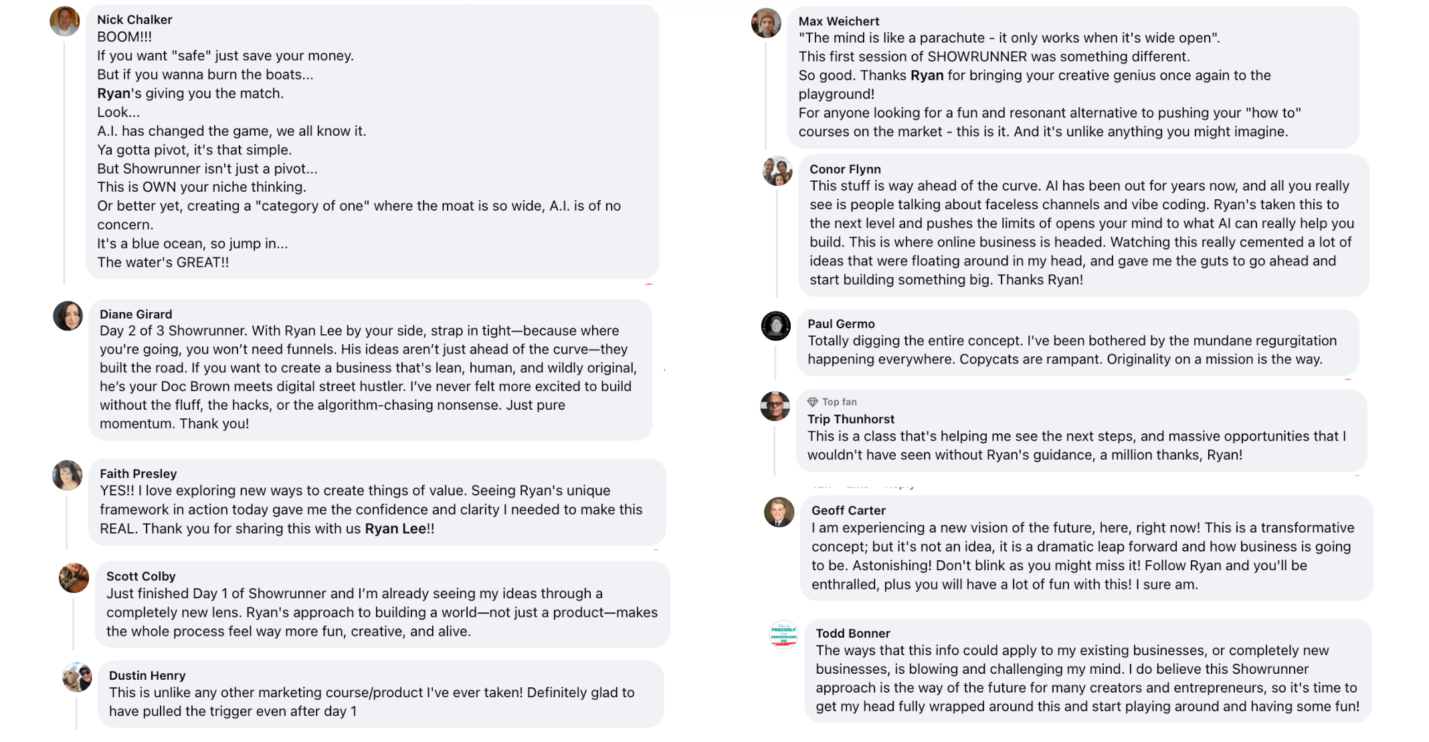Click Trip Thunhorst's profile photo
This screenshot has width=1429, height=742.
point(775,406)
